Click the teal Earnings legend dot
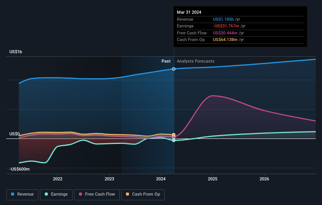 click(x=46, y=194)
